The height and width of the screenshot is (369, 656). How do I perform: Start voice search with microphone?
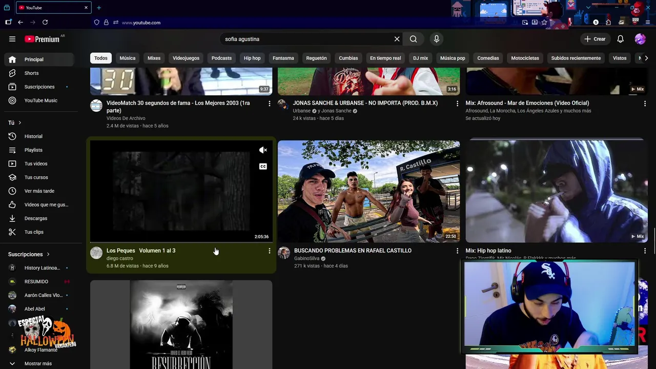[x=437, y=39]
